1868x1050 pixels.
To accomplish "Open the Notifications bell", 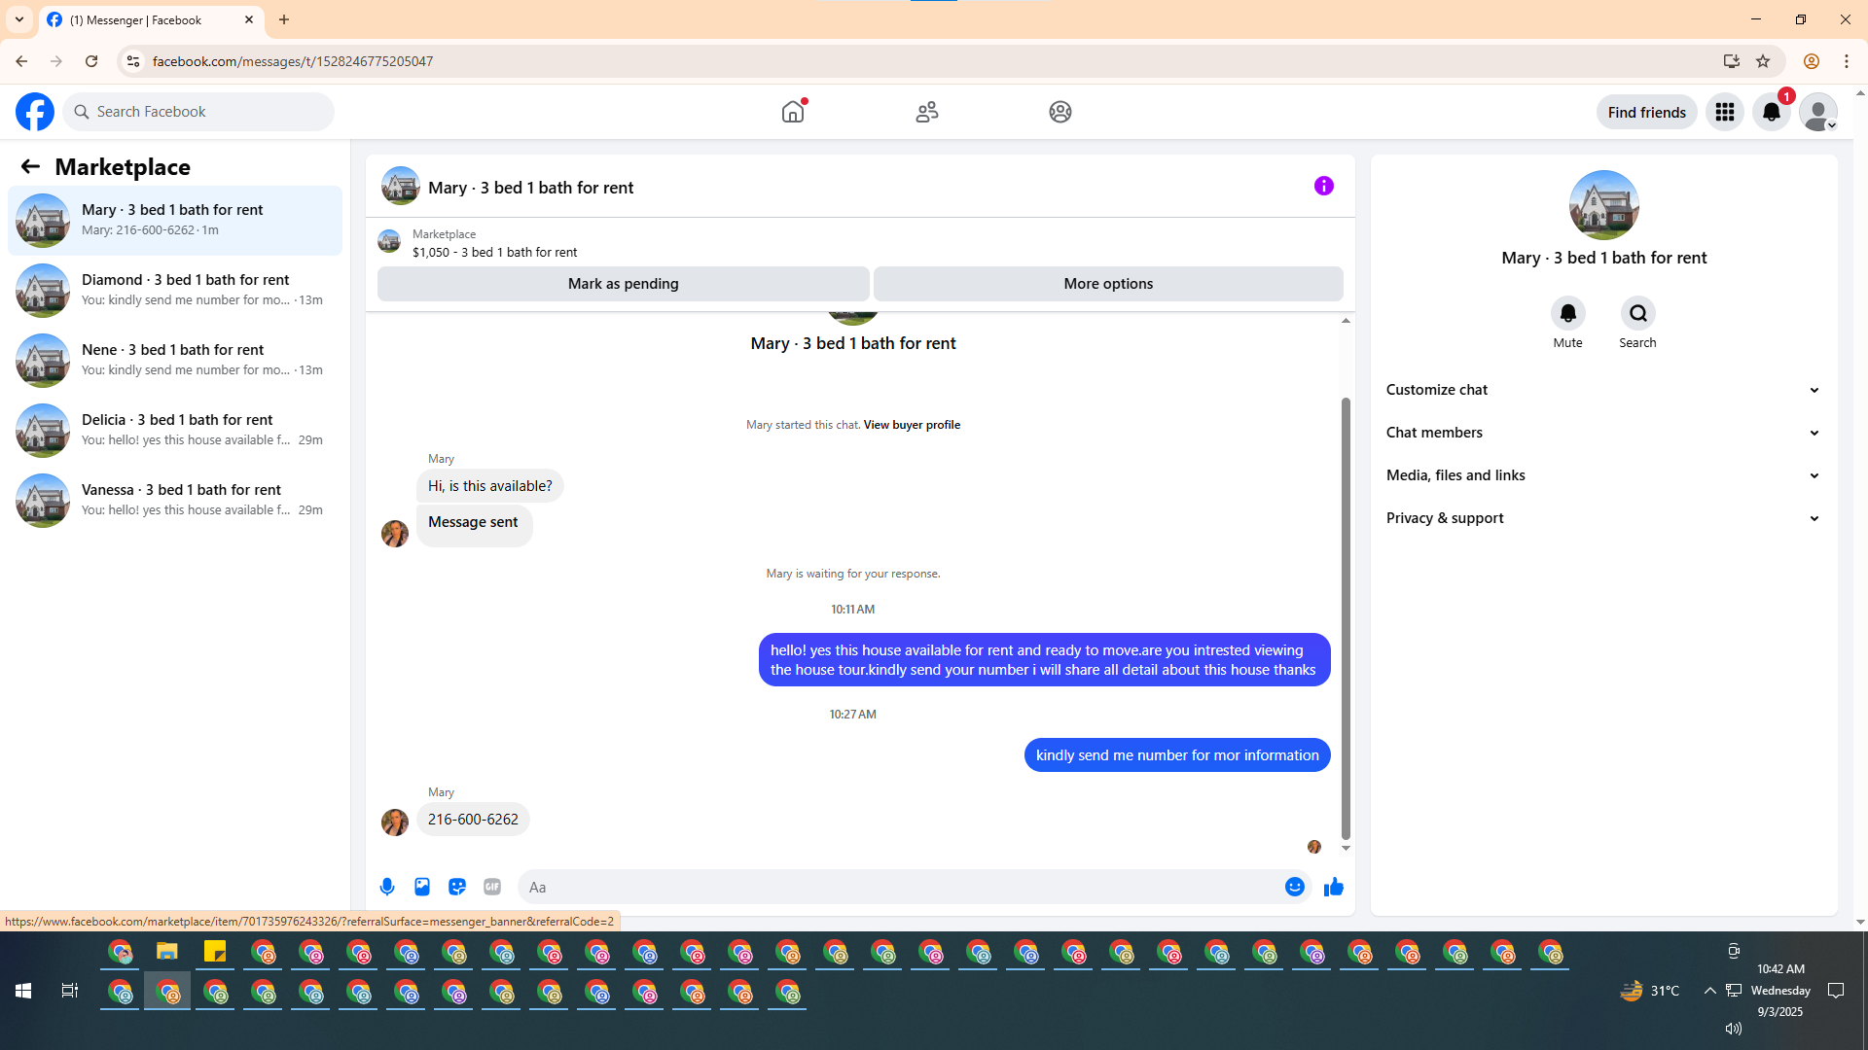I will pyautogui.click(x=1772, y=112).
